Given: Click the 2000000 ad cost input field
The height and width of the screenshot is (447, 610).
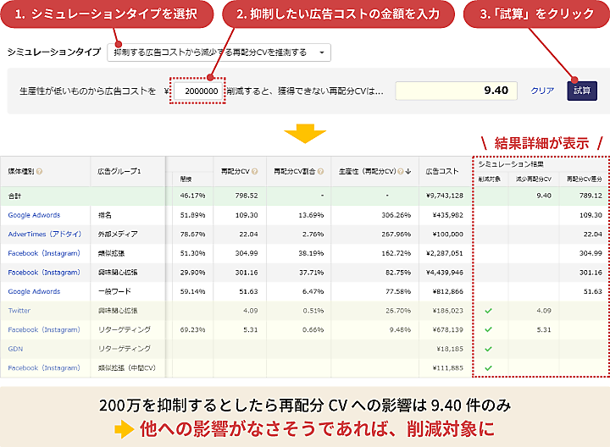Looking at the screenshot, I should click(197, 91).
